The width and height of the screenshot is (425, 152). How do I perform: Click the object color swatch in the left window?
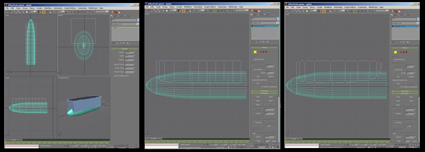(138, 20)
